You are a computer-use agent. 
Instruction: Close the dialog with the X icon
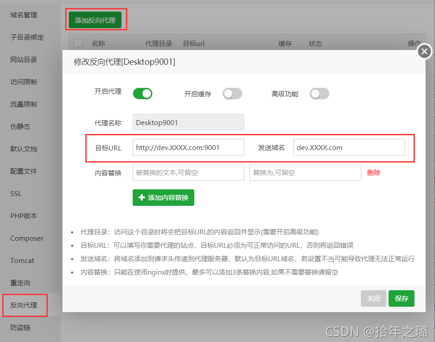tap(424, 52)
